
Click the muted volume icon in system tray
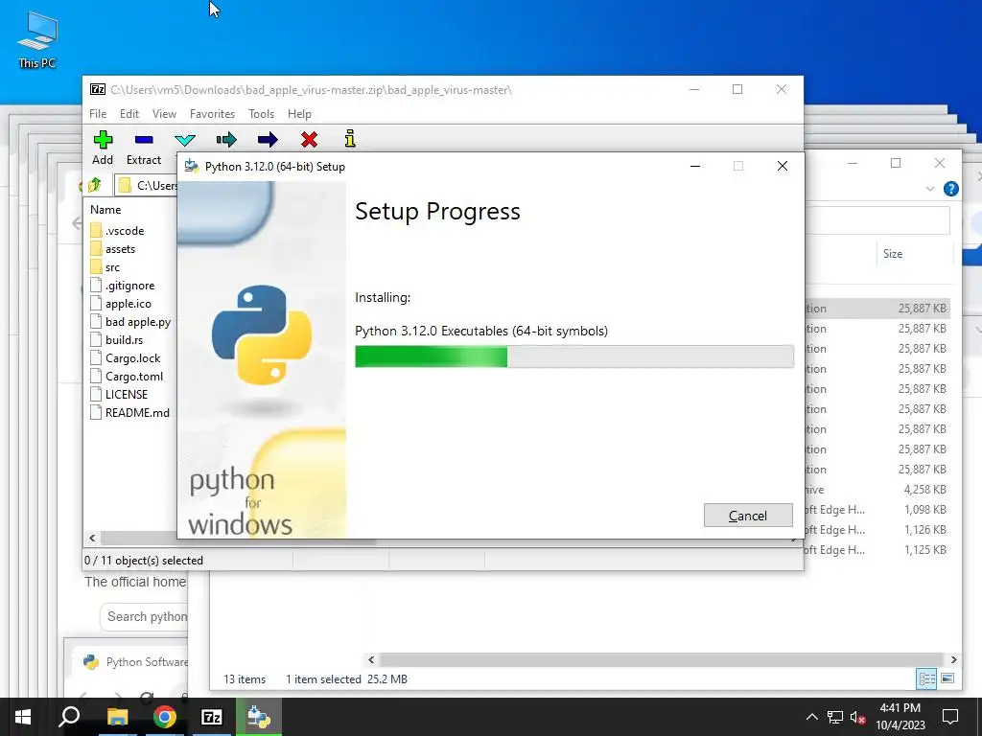click(x=858, y=717)
